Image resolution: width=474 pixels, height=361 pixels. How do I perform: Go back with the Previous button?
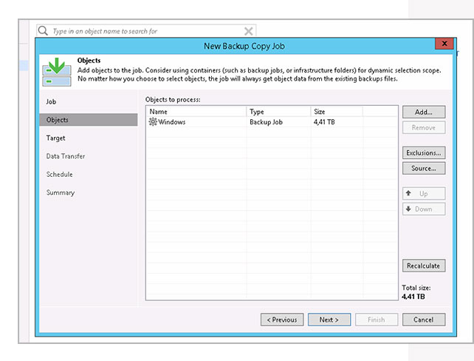pos(282,320)
